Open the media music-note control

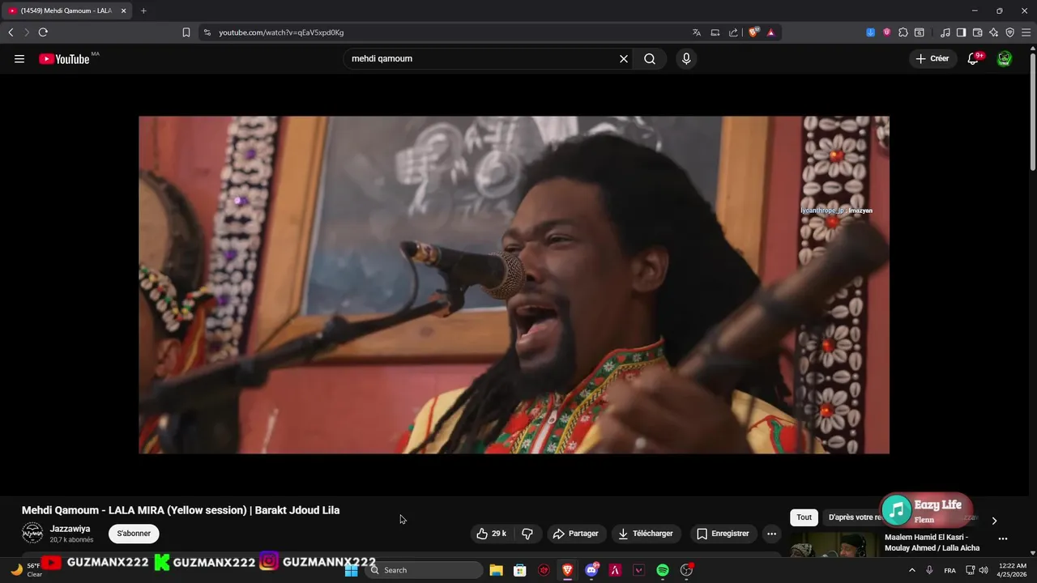[x=945, y=32]
